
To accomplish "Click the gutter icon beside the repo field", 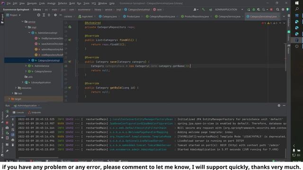I will 70,27.
